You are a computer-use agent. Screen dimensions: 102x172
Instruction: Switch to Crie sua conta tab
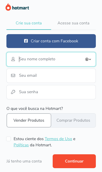click(x=29, y=23)
